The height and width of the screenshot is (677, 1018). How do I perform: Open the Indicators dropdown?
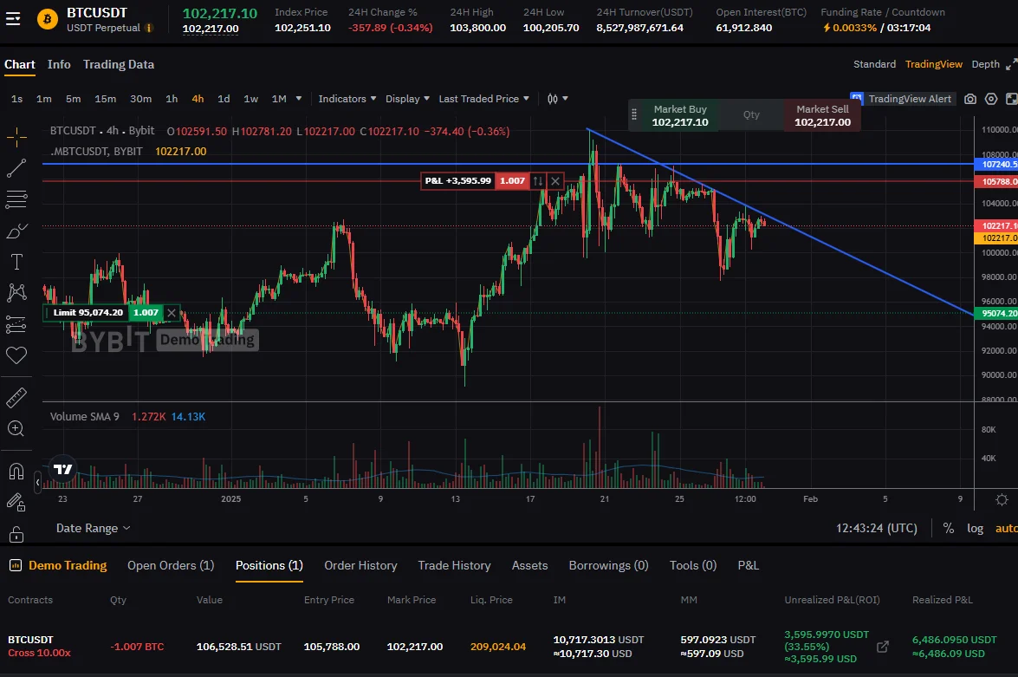[347, 99]
